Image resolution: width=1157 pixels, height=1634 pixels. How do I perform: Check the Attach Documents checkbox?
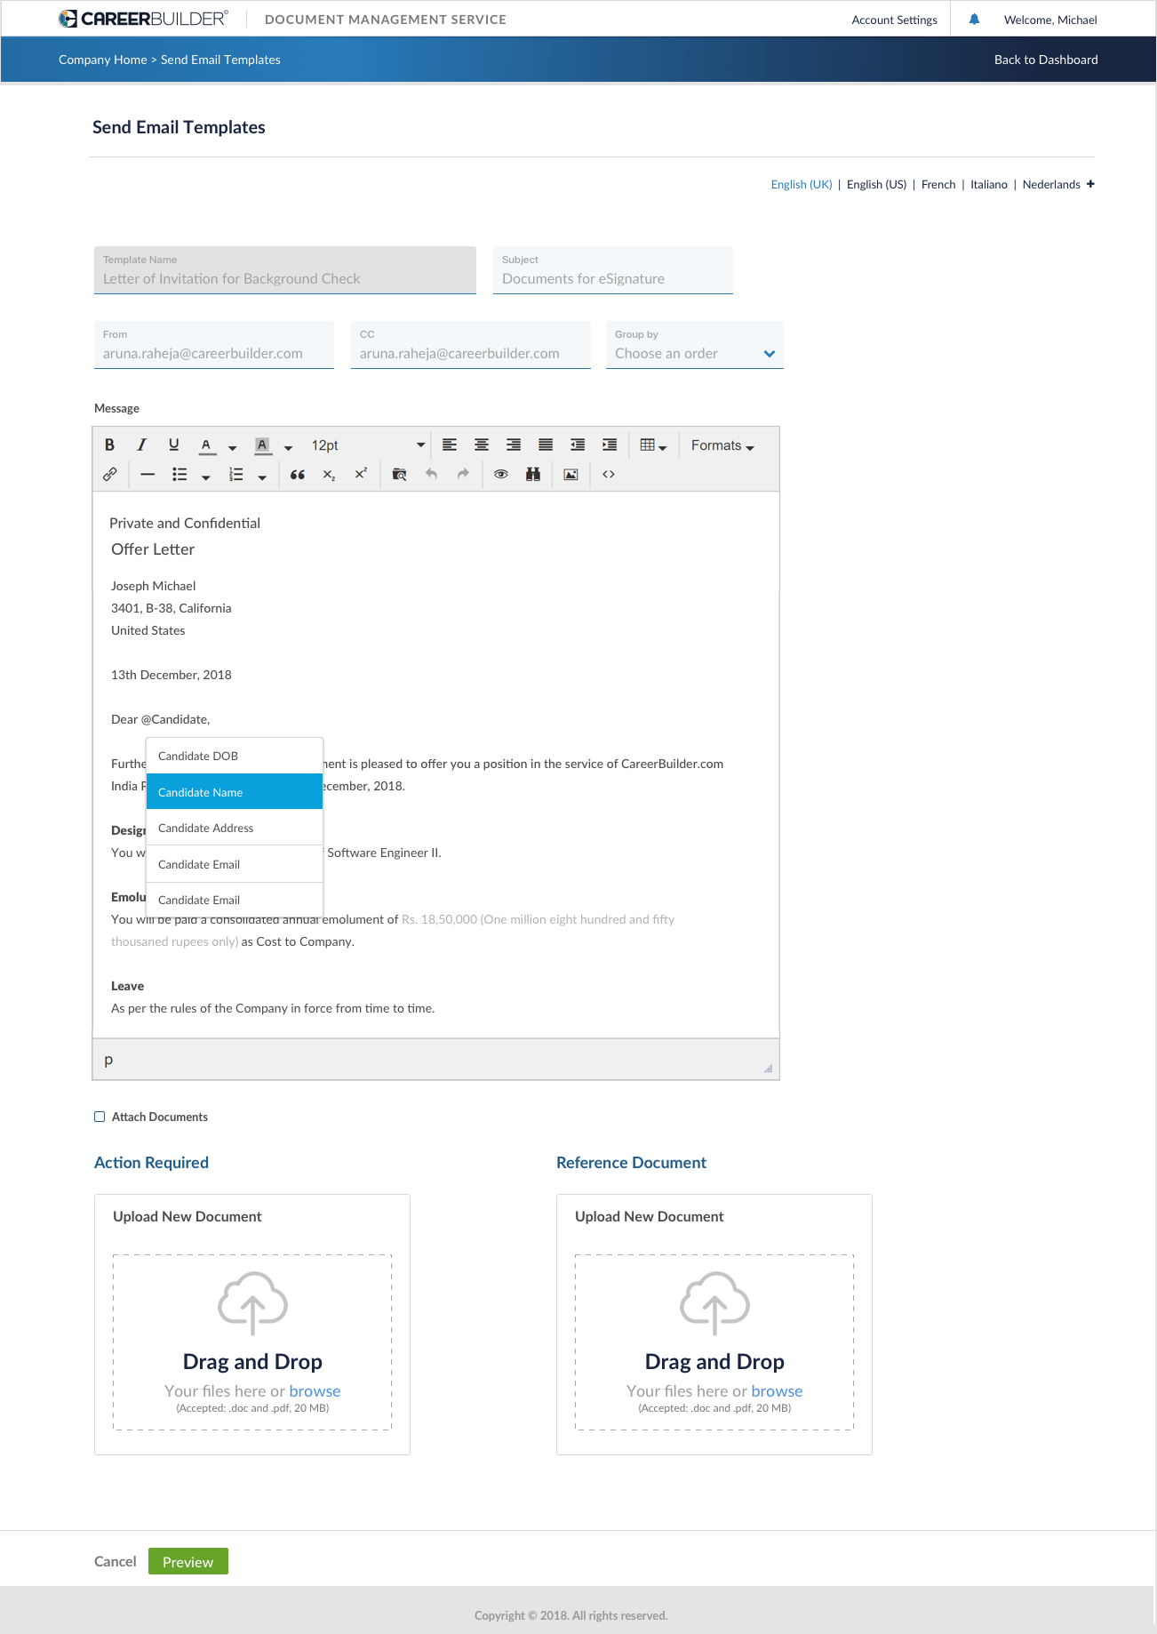tap(100, 1117)
